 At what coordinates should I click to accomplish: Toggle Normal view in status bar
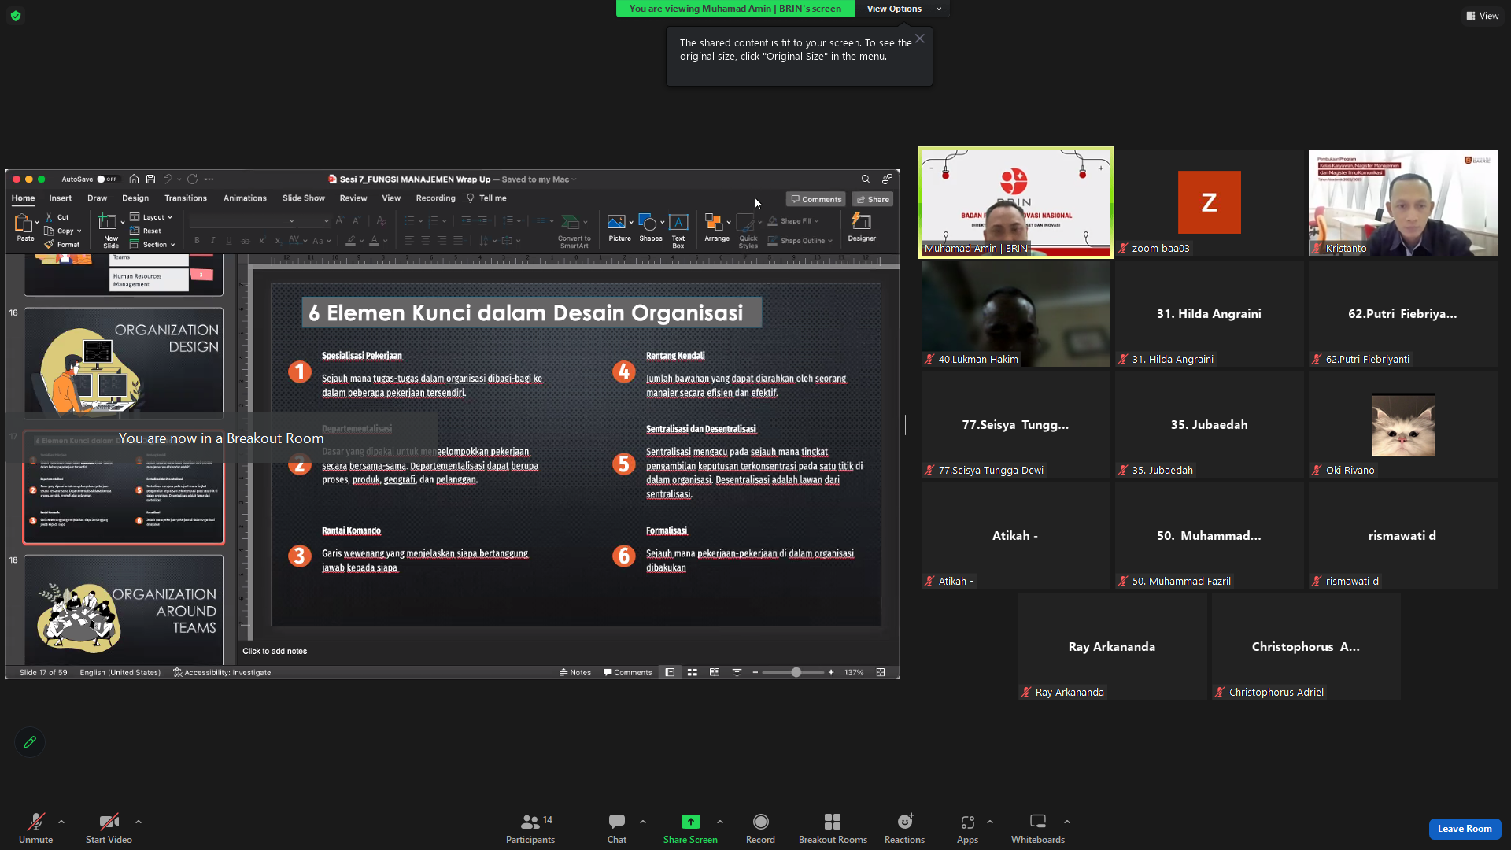point(670,673)
